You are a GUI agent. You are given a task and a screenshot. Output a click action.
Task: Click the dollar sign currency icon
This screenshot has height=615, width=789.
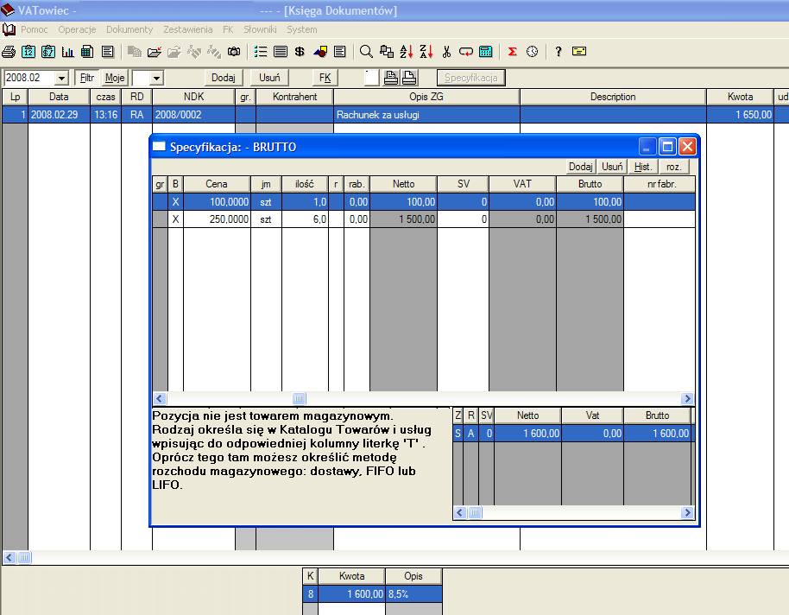(x=300, y=52)
